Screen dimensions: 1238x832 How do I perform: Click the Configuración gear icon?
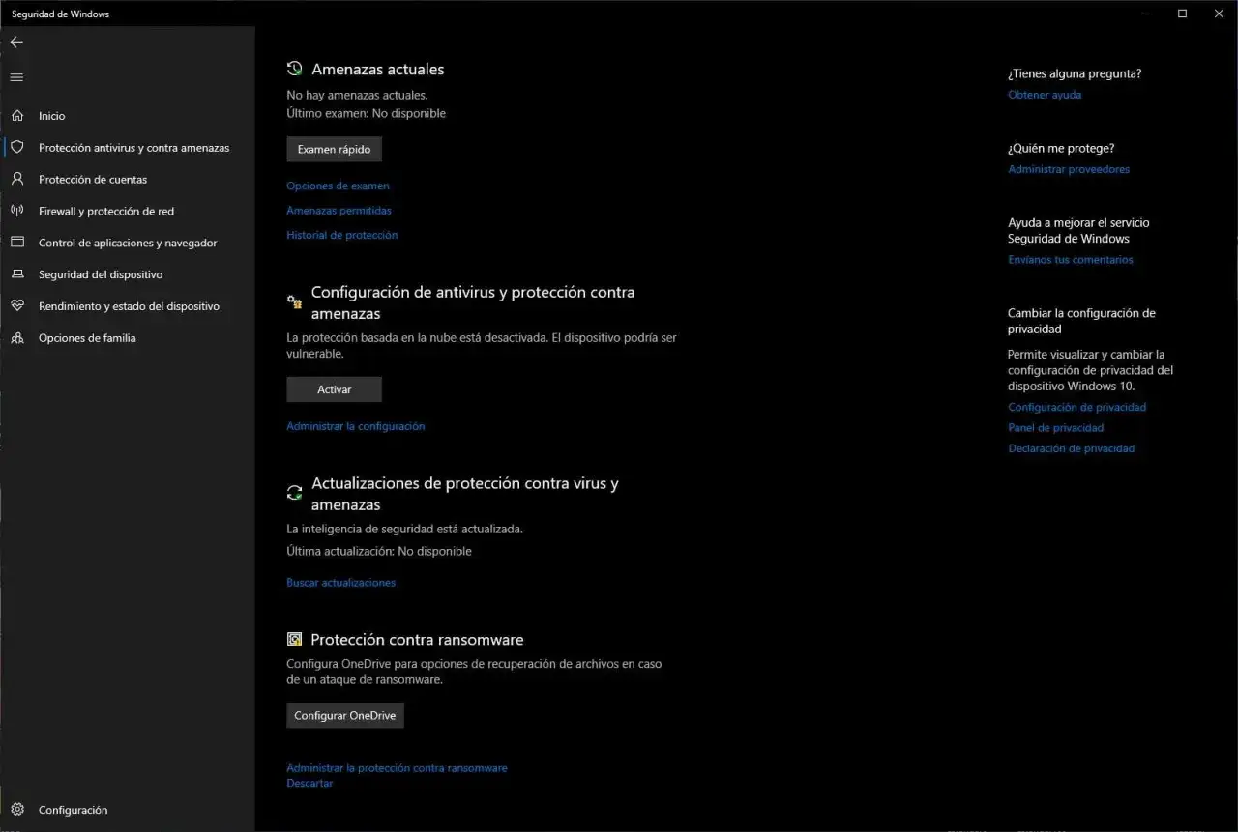[x=17, y=810]
